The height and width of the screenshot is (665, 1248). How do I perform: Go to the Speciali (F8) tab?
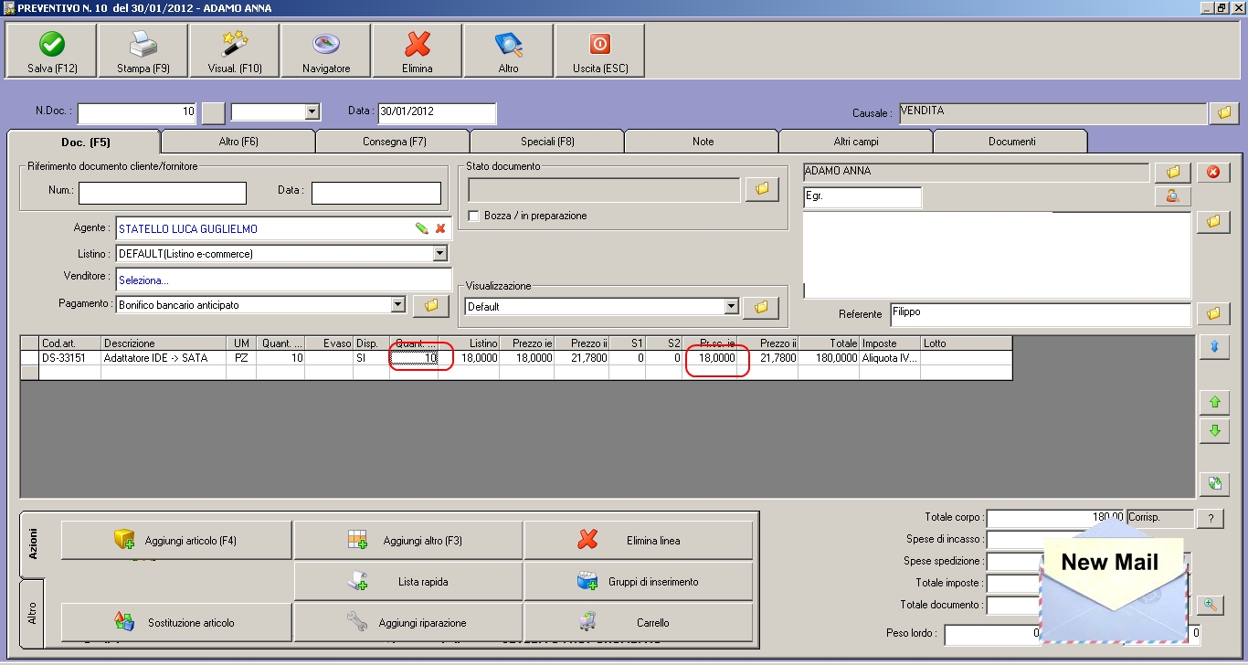click(x=548, y=142)
